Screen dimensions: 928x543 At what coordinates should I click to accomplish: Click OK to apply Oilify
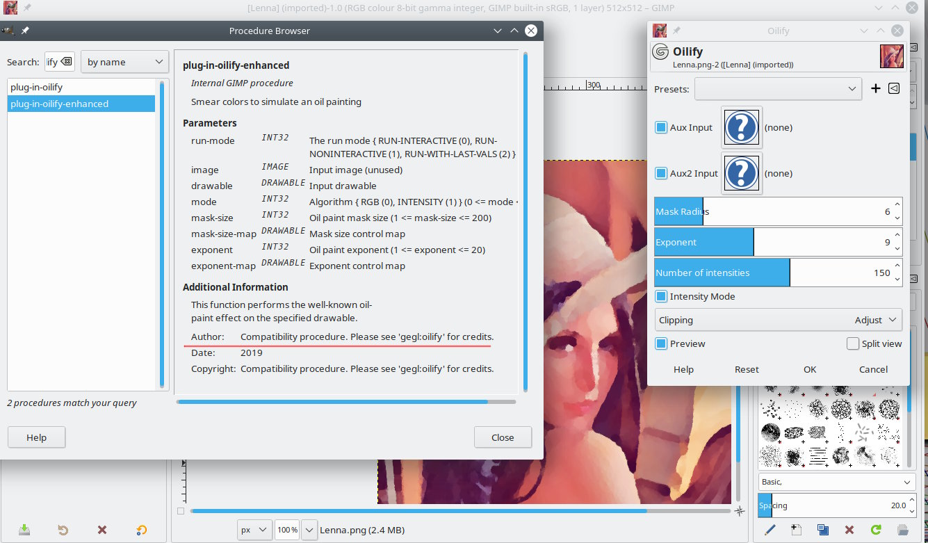(x=810, y=369)
